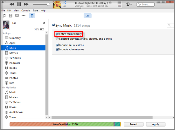Open Podcasts in sidebar
Viewport: 175px width, 130px height.
23,63
